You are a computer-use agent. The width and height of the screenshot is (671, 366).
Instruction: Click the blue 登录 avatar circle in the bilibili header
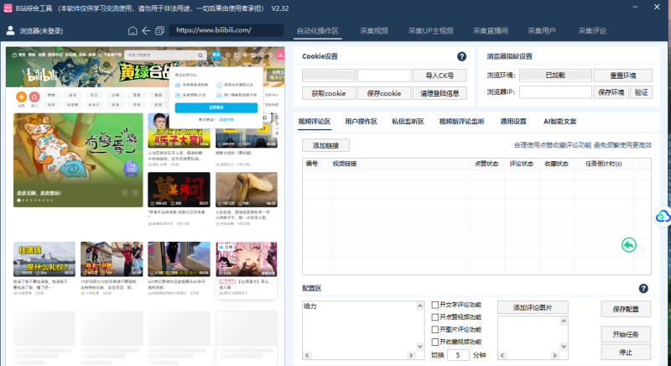pos(216,55)
